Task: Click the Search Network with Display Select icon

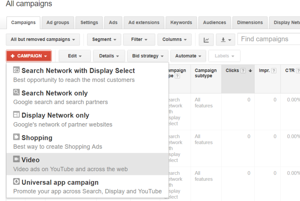Action: pos(16,70)
